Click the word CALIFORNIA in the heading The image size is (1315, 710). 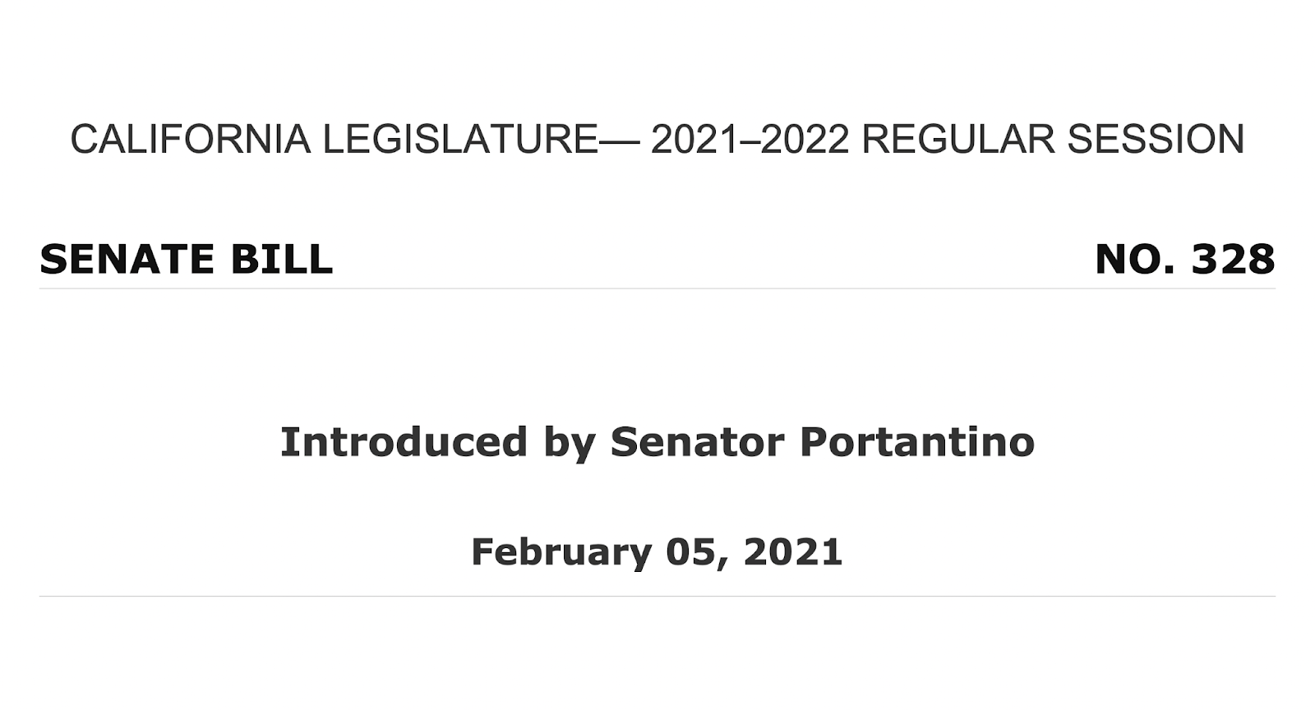[190, 139]
